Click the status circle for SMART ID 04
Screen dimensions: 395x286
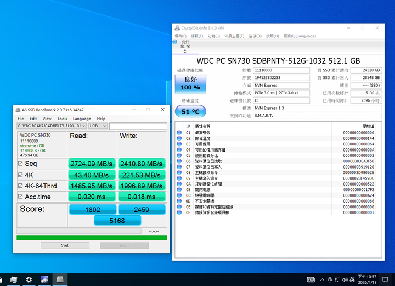point(179,150)
